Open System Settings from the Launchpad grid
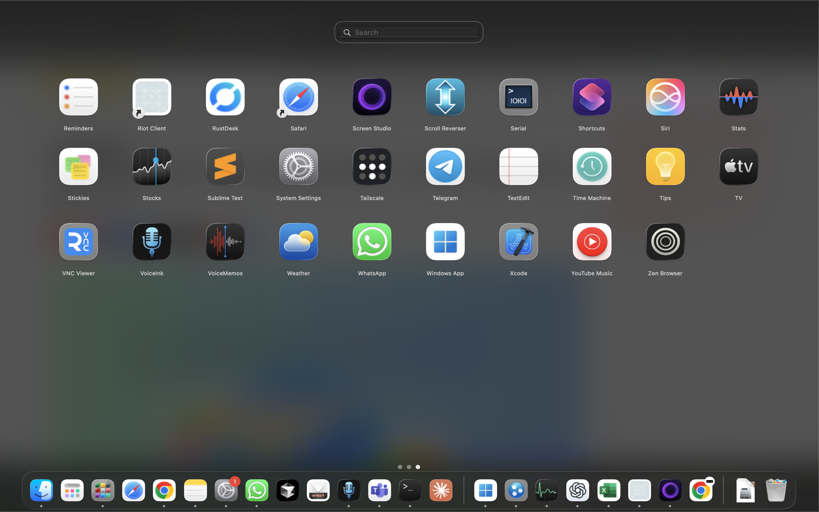This screenshot has height=512, width=819. tap(299, 167)
